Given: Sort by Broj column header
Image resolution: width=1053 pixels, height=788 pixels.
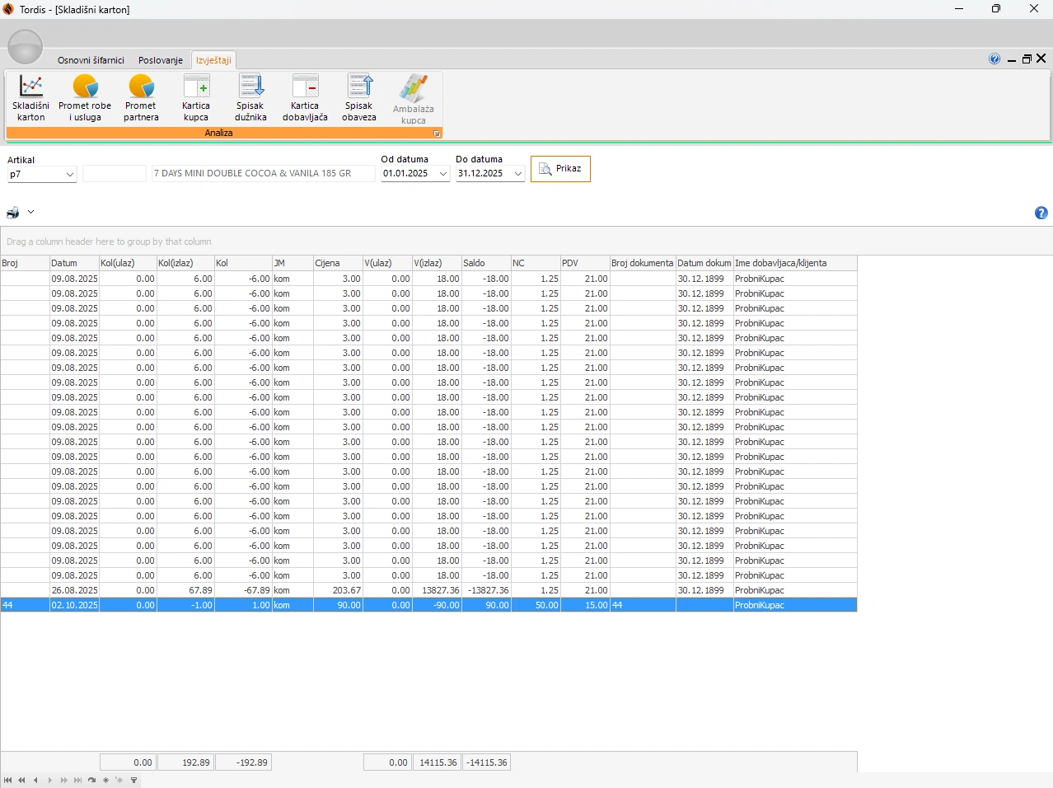Looking at the screenshot, I should coord(25,263).
